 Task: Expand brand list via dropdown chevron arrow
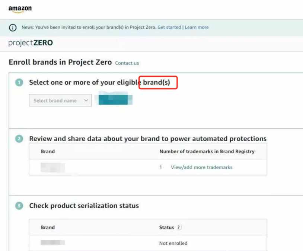tap(86, 100)
